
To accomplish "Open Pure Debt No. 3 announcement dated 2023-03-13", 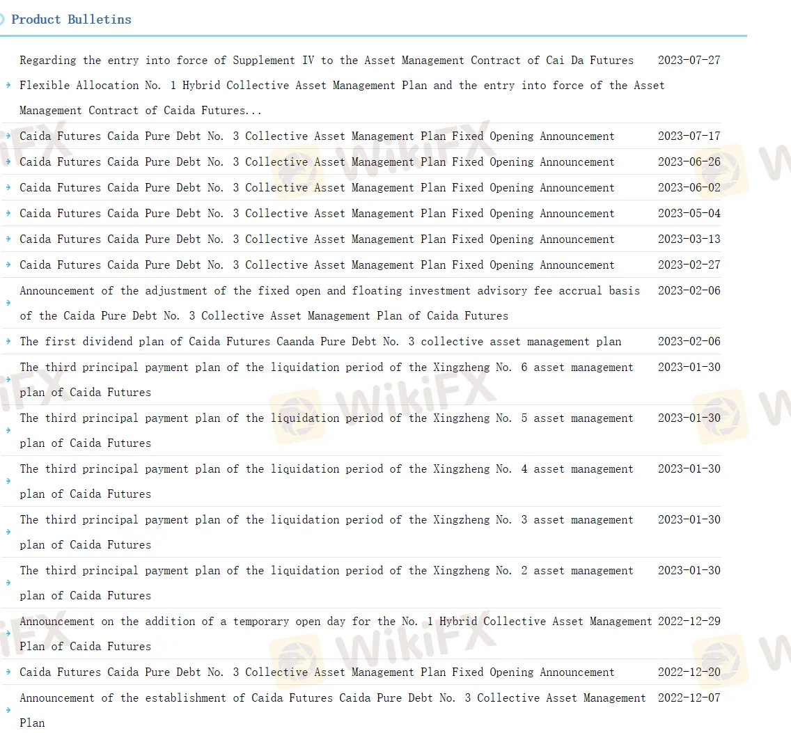I will point(317,239).
